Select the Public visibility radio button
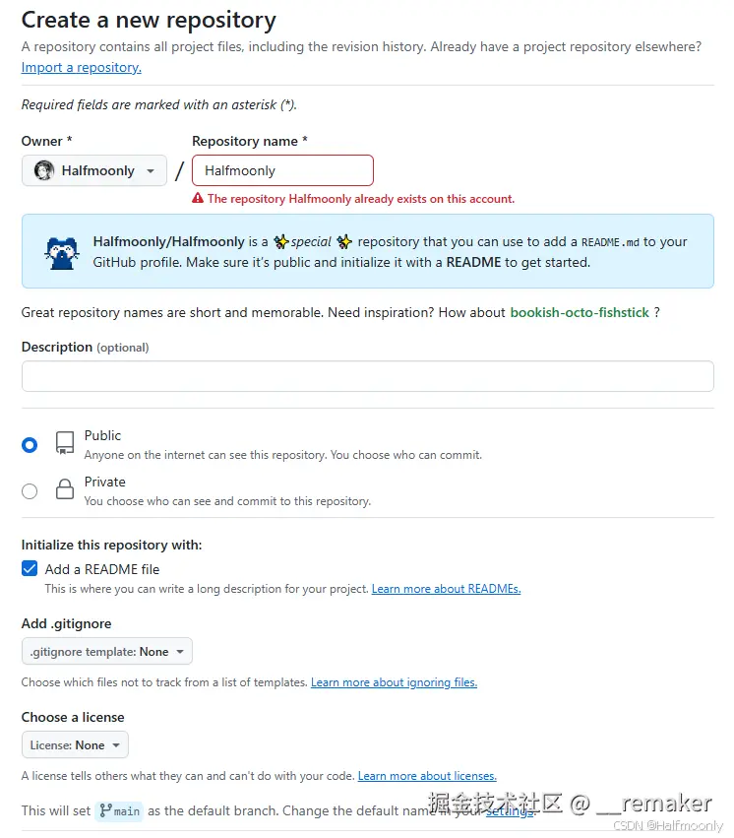The width and height of the screenshot is (734, 838). click(30, 445)
